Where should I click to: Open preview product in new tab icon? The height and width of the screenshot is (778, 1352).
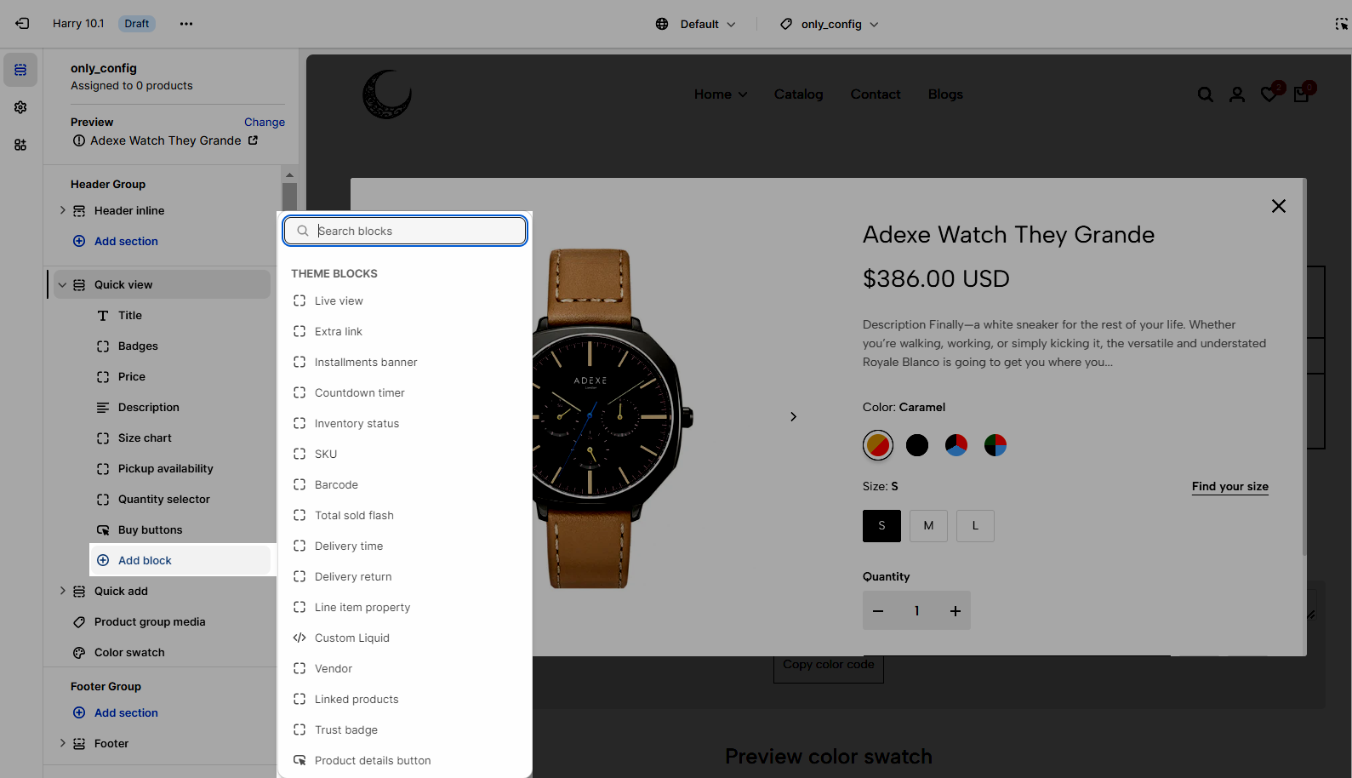pyautogui.click(x=253, y=140)
